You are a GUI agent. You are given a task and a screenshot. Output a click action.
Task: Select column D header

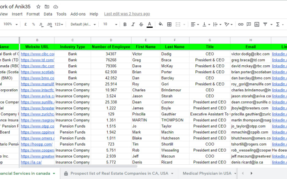click(x=111, y=40)
